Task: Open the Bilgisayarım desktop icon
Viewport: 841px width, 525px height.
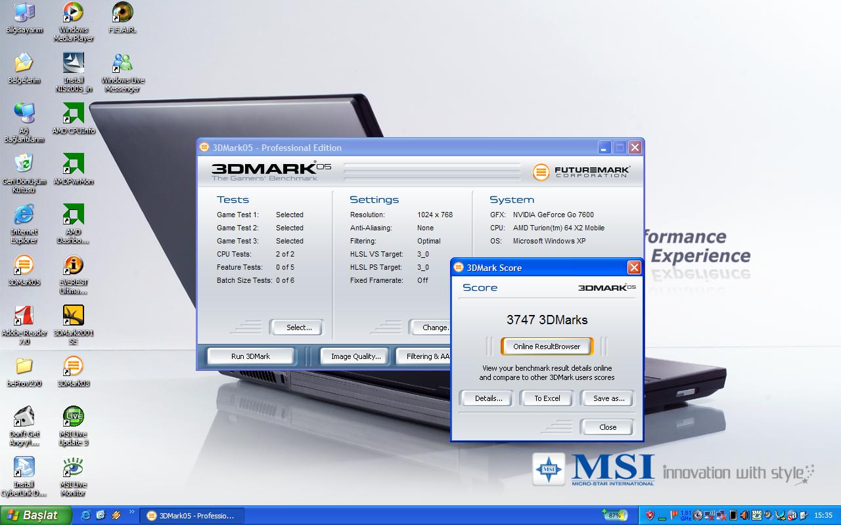Action: (x=24, y=18)
